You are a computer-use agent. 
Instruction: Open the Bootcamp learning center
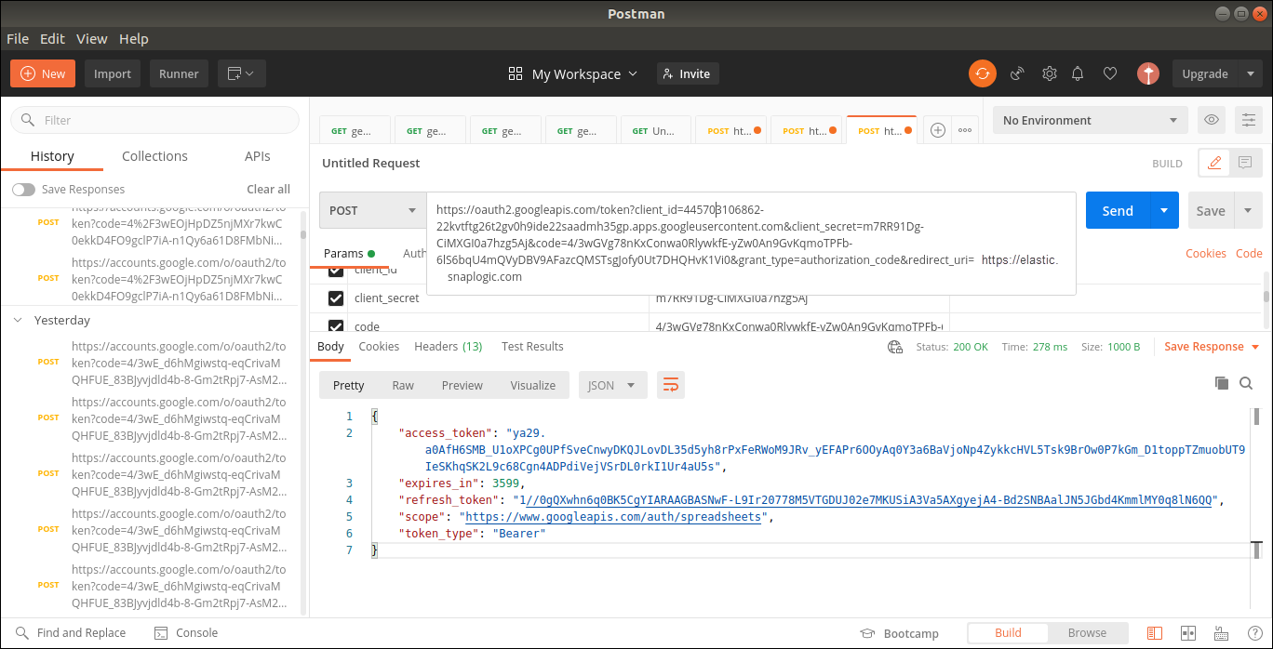pos(899,633)
